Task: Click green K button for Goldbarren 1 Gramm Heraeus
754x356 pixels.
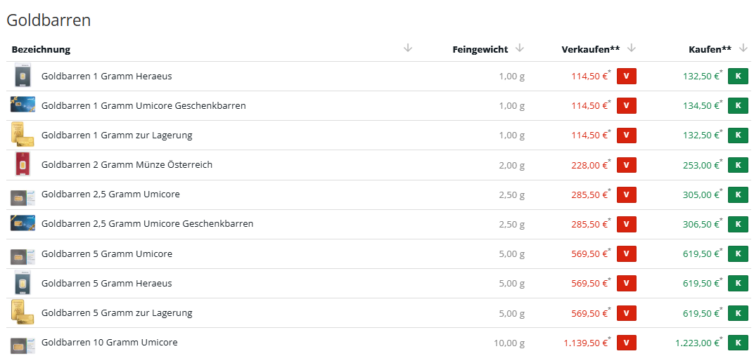Action: (737, 77)
